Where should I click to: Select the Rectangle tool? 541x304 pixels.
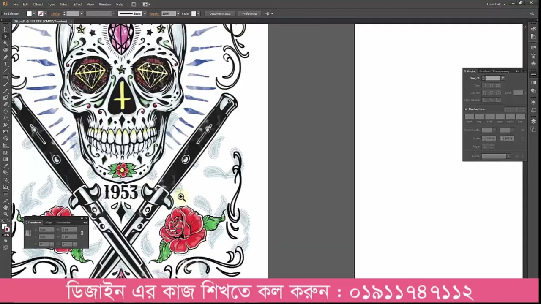(x=5, y=77)
